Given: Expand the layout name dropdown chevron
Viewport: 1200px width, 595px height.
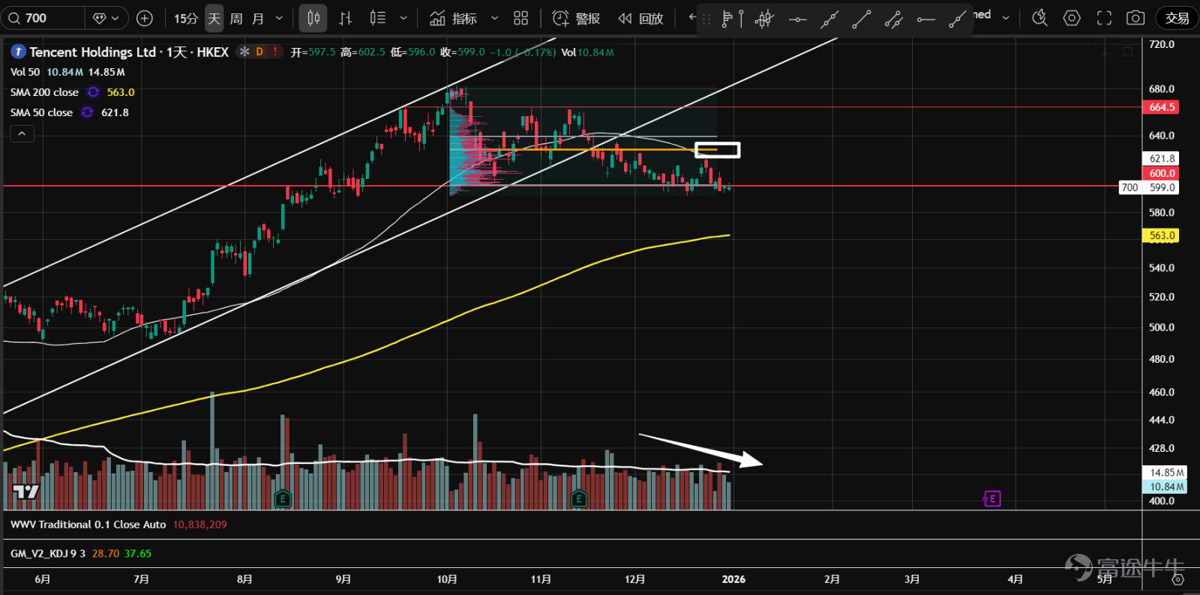Looking at the screenshot, I should point(1006,17).
